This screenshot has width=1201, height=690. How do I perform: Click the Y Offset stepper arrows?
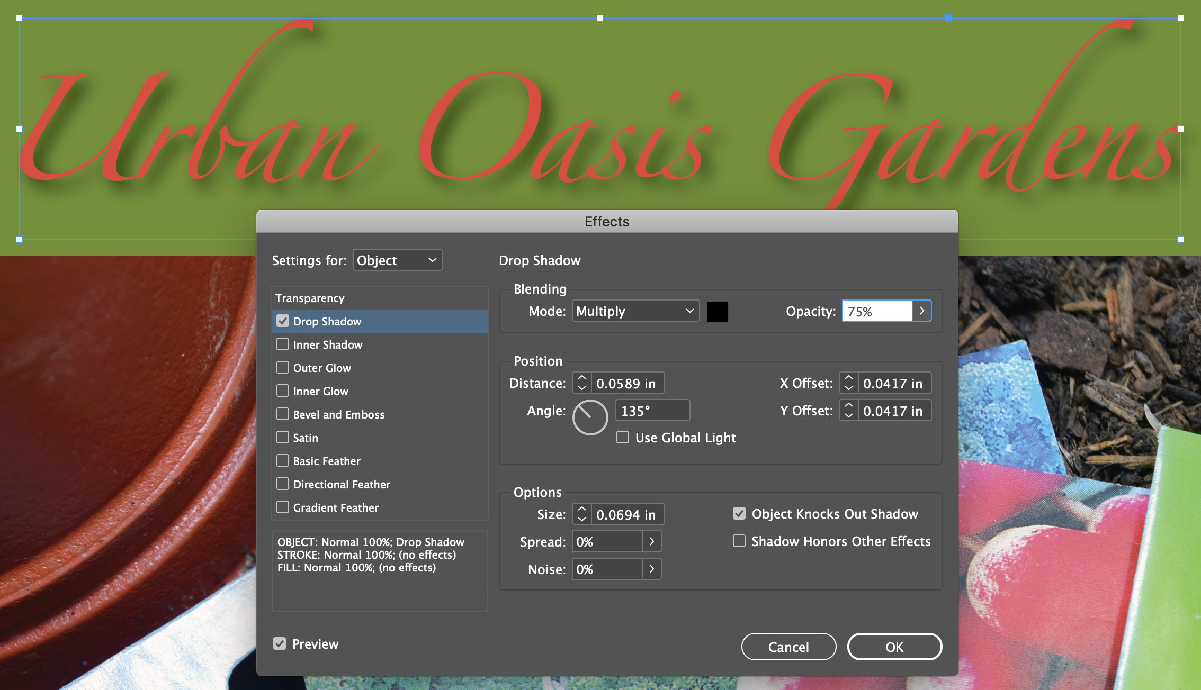coord(849,411)
